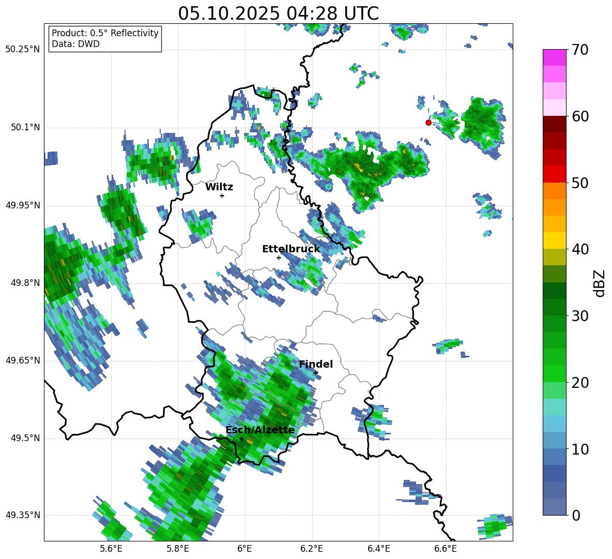Click the 49.95°N latitude label
The image size is (612, 559).
click(23, 205)
